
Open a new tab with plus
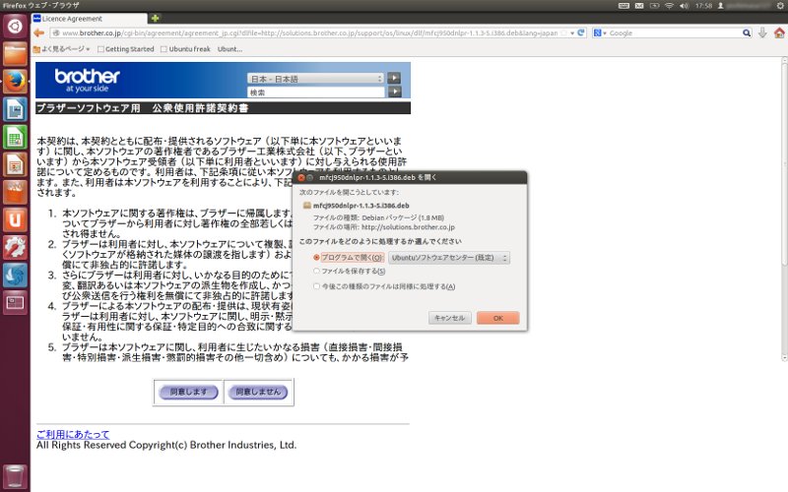tap(155, 18)
